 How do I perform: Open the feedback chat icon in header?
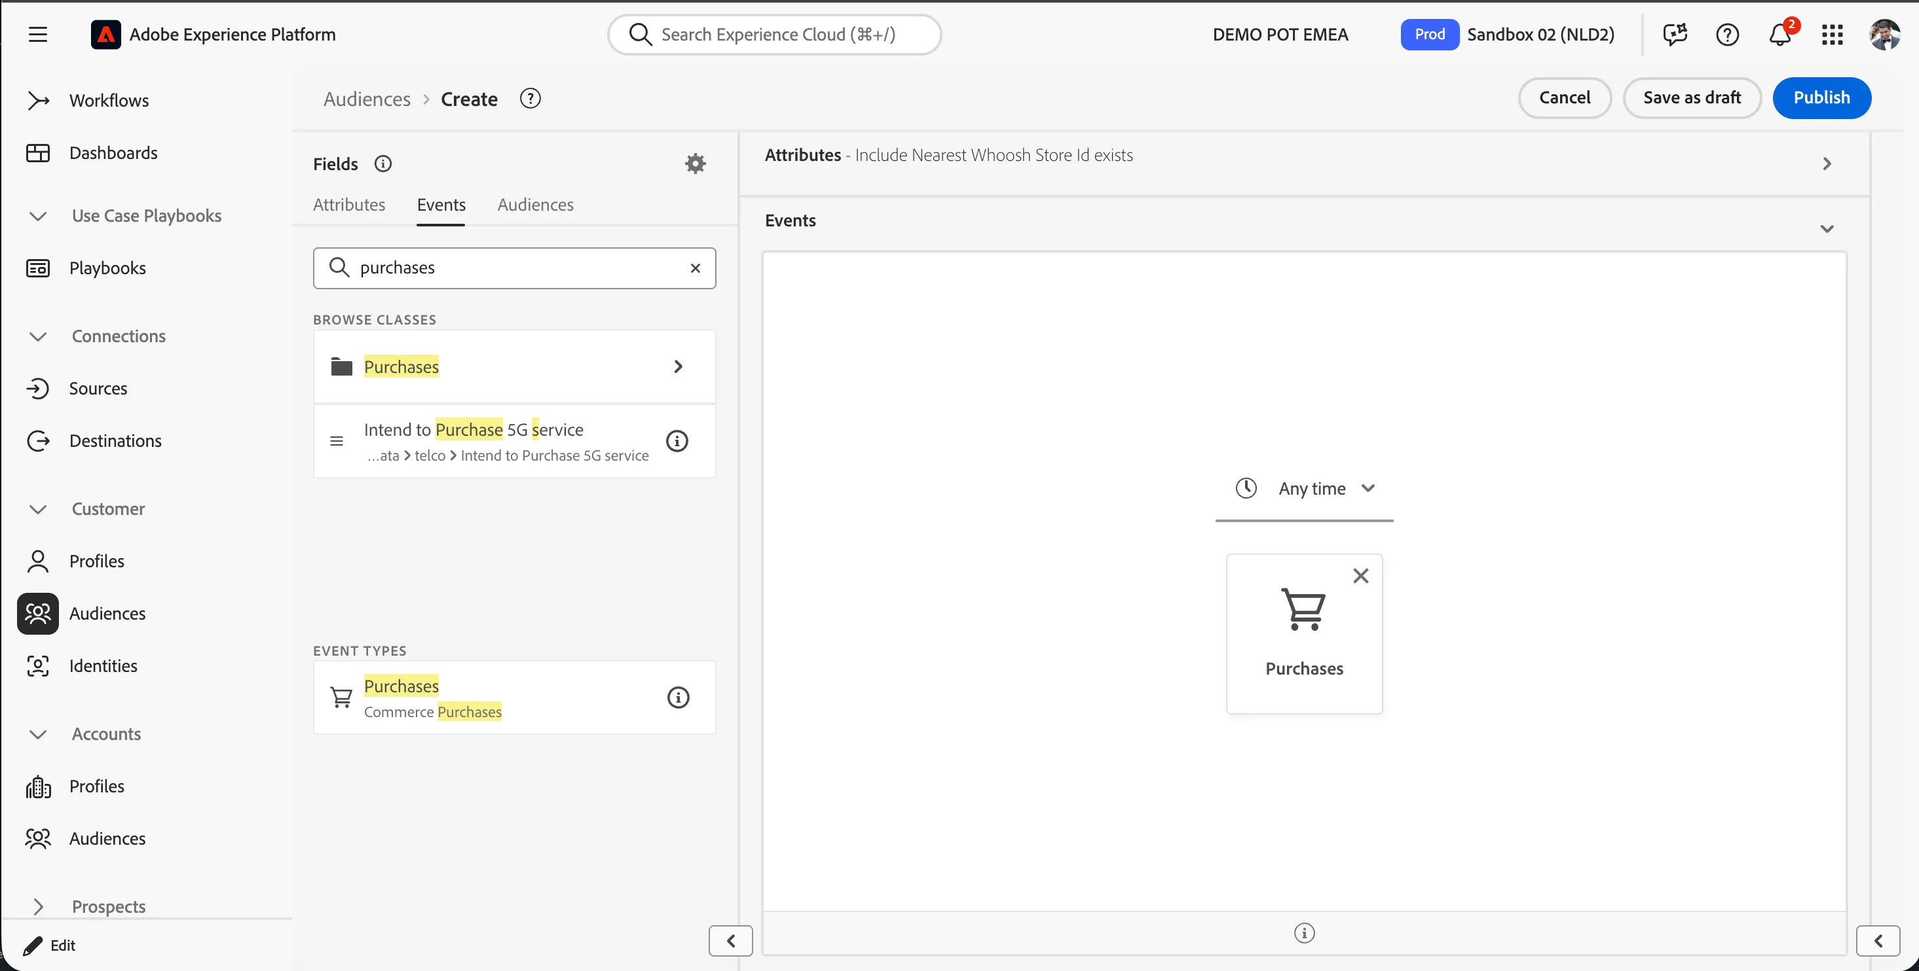[x=1675, y=34]
